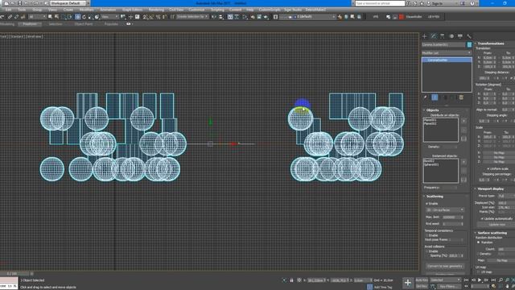This screenshot has height=290, width=515.
Task: Open the Scripting menu
Action: (217, 10)
